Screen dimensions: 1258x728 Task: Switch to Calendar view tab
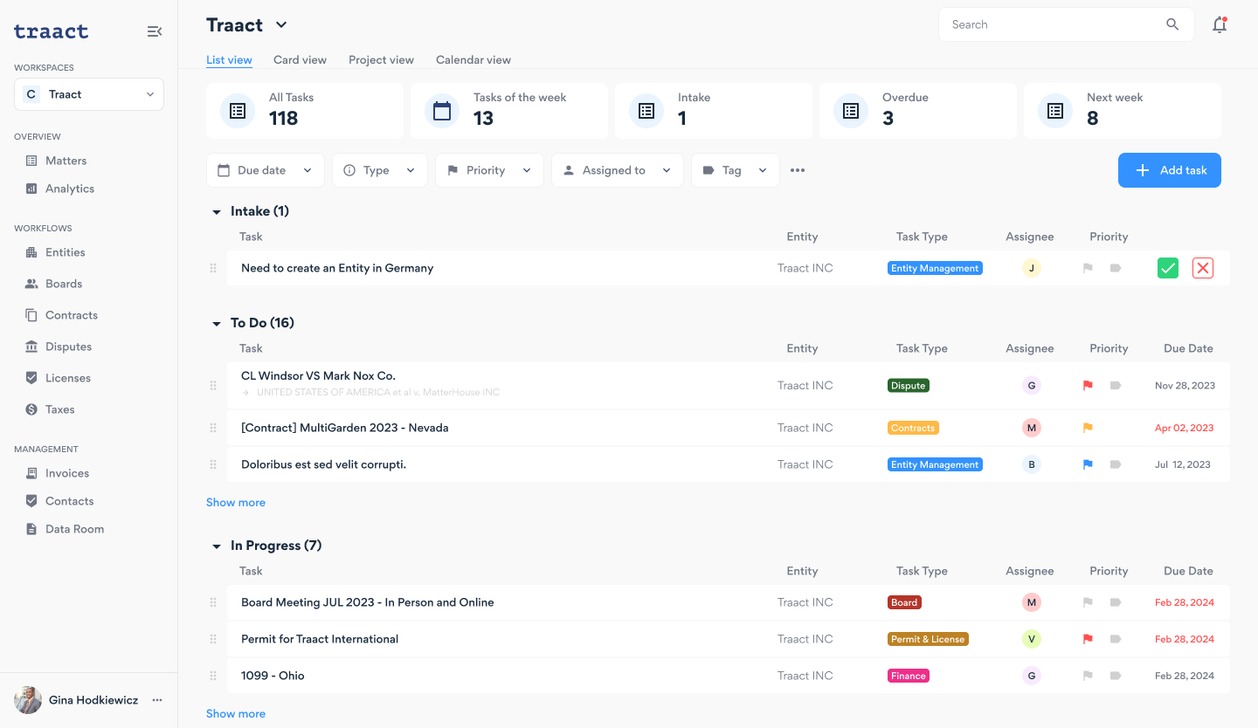pos(473,60)
